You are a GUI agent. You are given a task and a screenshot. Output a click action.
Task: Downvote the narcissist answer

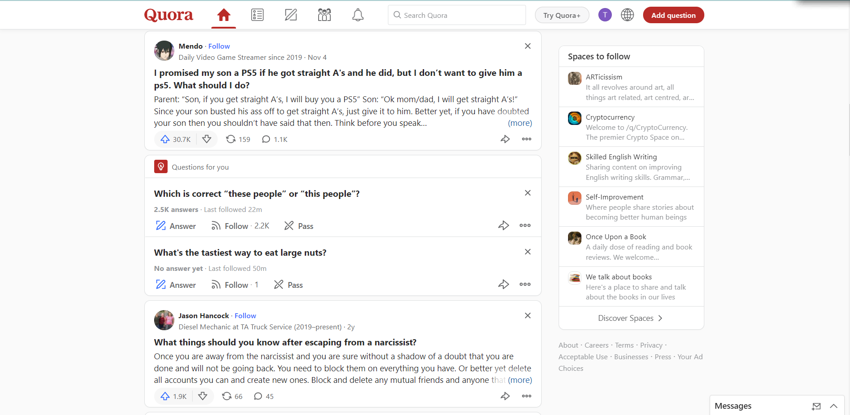pyautogui.click(x=203, y=396)
